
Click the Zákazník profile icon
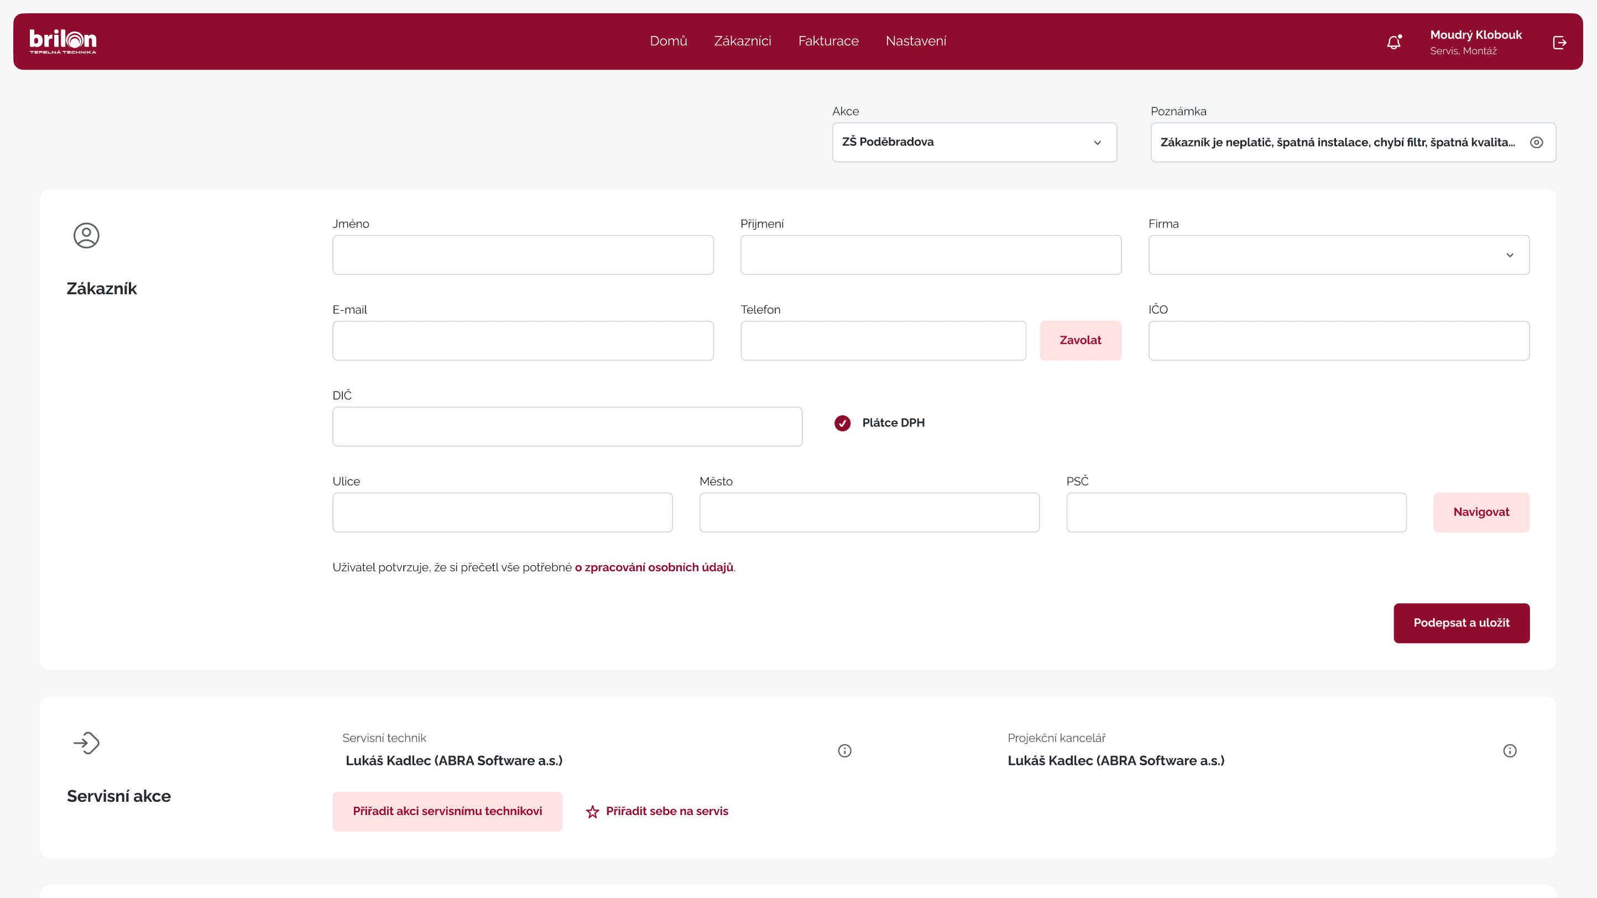pos(86,236)
